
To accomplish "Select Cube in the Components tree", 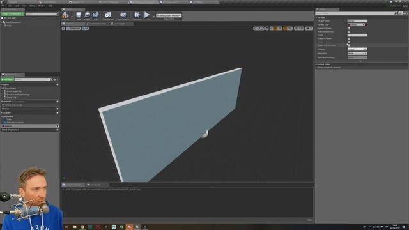I will pos(8,26).
